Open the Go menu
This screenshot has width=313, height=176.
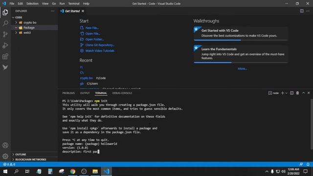(54, 3)
